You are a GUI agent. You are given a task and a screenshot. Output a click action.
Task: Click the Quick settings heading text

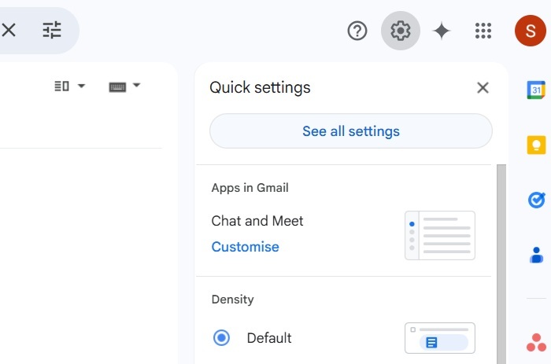tap(260, 88)
